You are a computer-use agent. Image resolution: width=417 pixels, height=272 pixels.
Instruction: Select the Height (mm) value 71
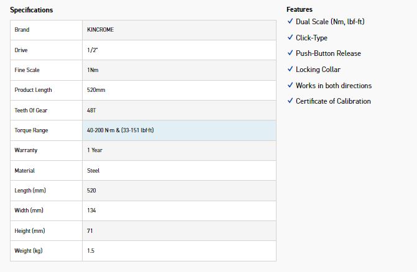pos(90,231)
